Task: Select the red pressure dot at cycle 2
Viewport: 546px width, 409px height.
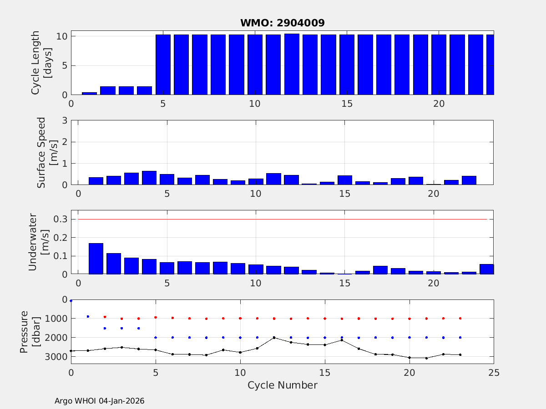Action: tap(105, 317)
